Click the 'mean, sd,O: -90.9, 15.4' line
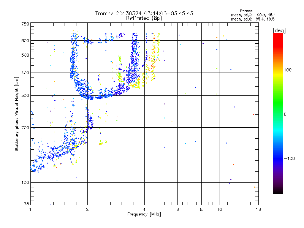Image resolution: width=304 pixels, height=228 pixels. tap(253, 15)
